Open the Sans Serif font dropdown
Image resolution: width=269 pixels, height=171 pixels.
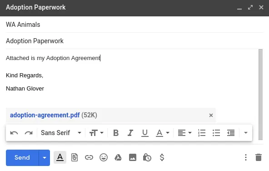[61, 133]
